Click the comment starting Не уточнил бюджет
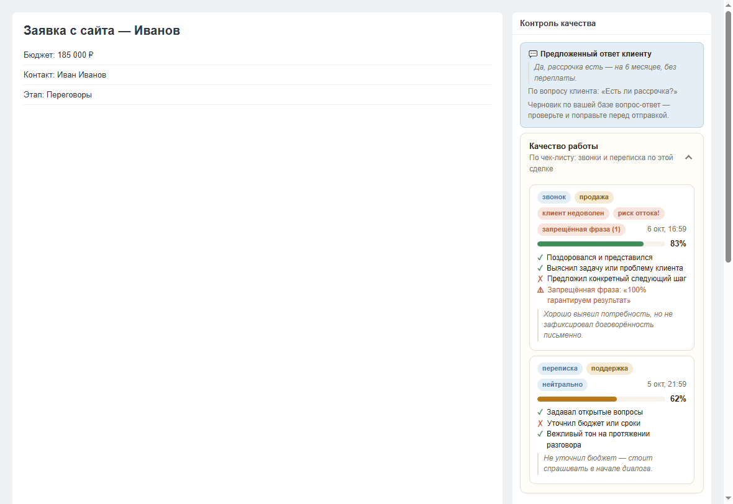The height and width of the screenshot is (504, 733). point(598,464)
